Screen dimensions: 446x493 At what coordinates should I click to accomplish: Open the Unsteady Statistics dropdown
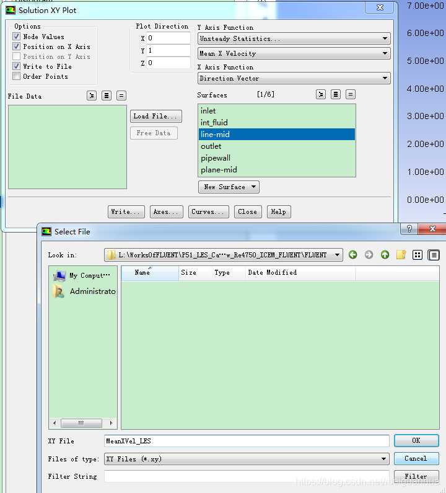pyautogui.click(x=294, y=38)
